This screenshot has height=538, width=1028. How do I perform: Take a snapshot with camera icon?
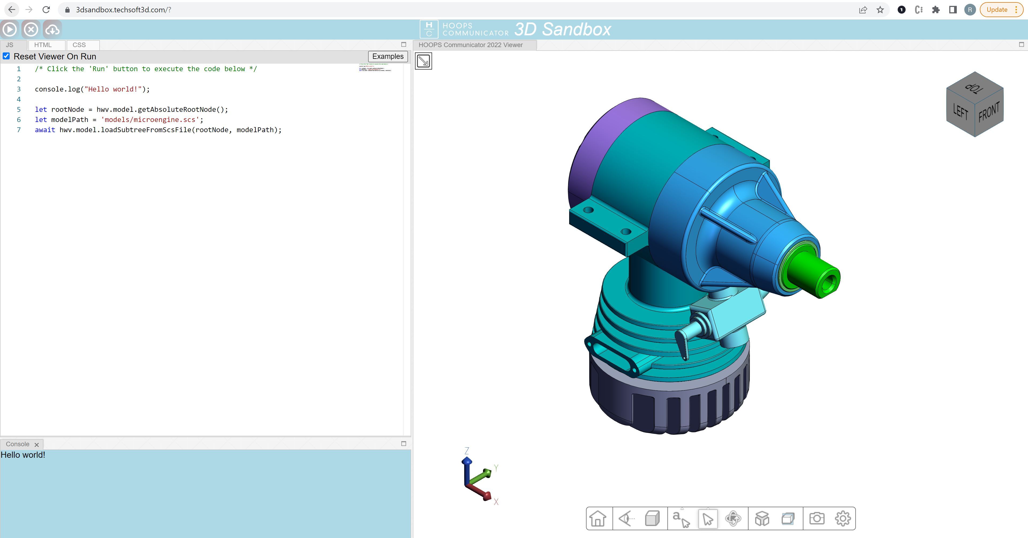pyautogui.click(x=817, y=518)
